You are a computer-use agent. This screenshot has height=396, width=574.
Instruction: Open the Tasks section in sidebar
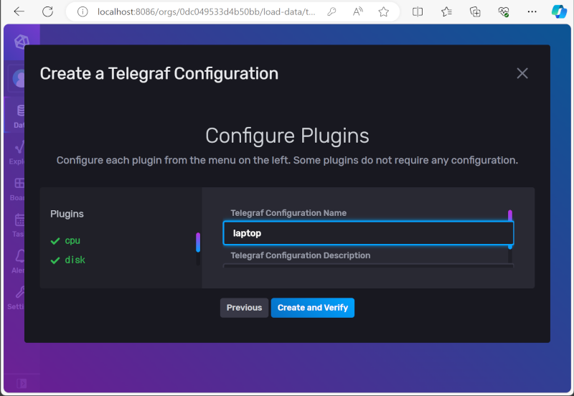coord(19,225)
